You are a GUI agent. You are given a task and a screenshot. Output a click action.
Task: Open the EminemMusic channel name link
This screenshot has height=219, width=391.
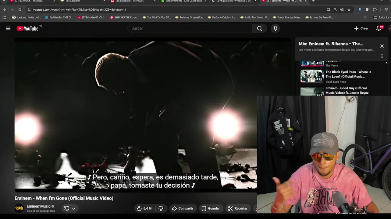(x=38, y=206)
